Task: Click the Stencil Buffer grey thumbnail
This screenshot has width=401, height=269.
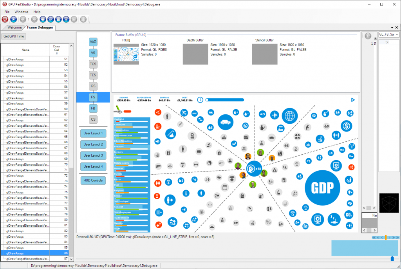Action: coord(265,54)
